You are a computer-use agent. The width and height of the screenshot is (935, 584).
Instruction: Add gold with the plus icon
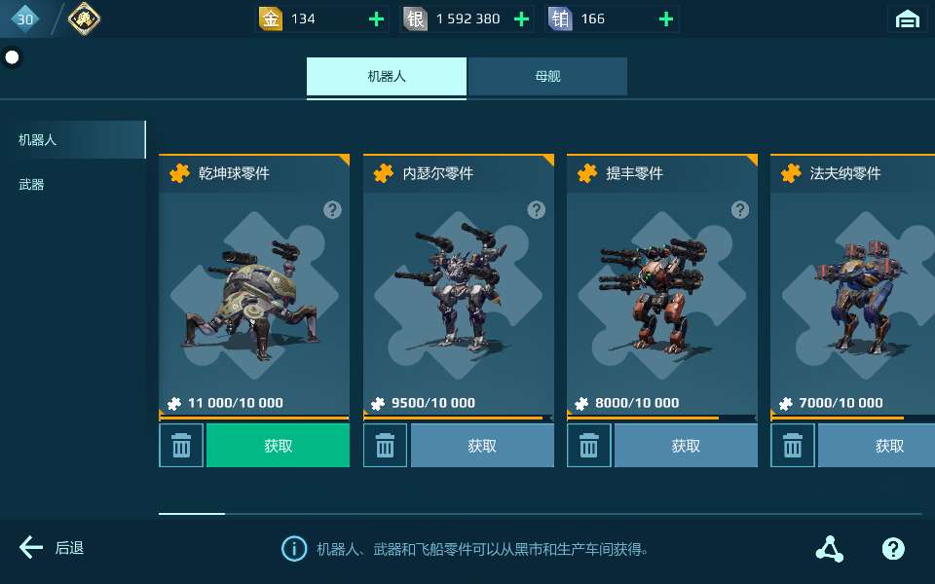point(376,19)
